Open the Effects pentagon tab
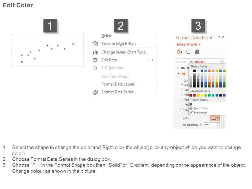 click(188, 52)
